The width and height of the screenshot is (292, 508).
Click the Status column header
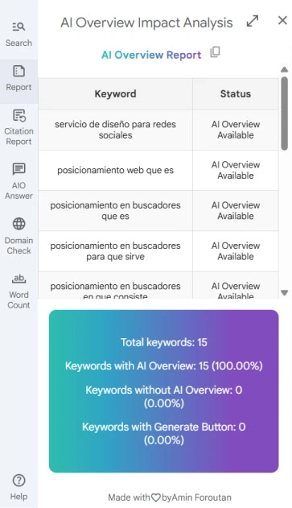tap(236, 94)
